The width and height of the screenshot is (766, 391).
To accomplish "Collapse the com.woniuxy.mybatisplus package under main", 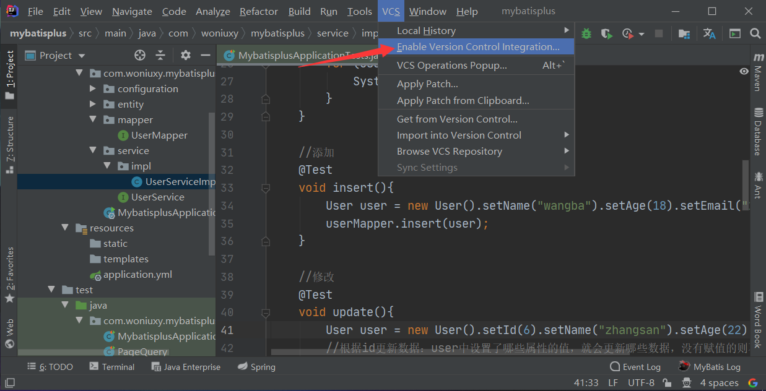I will (x=79, y=73).
